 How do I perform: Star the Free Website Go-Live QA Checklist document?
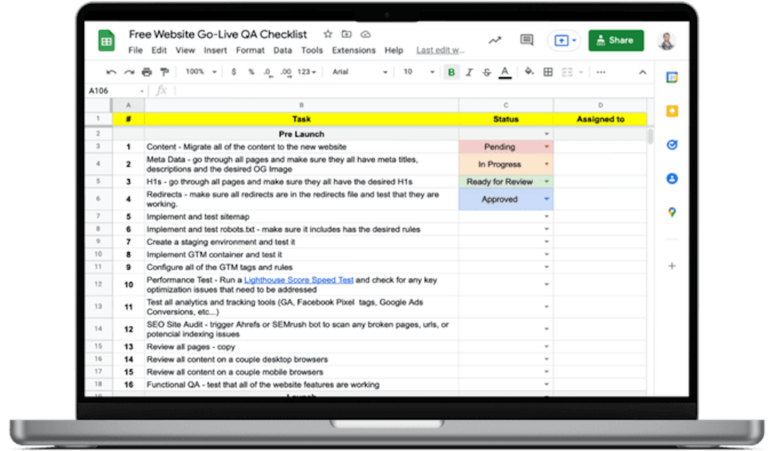pos(327,34)
